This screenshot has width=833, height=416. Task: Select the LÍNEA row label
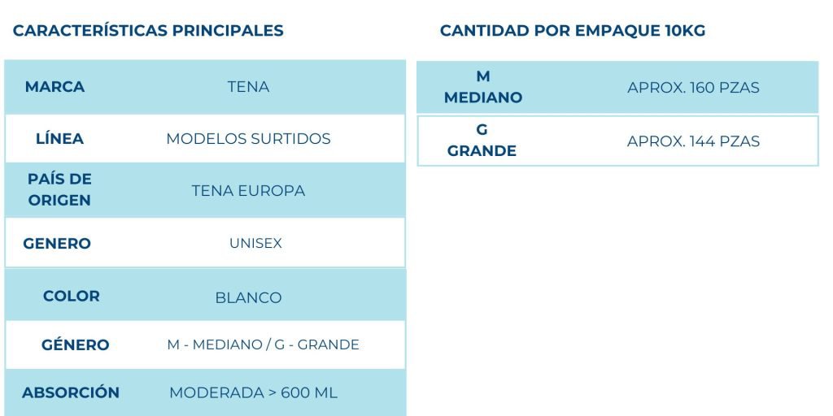pyautogui.click(x=59, y=139)
